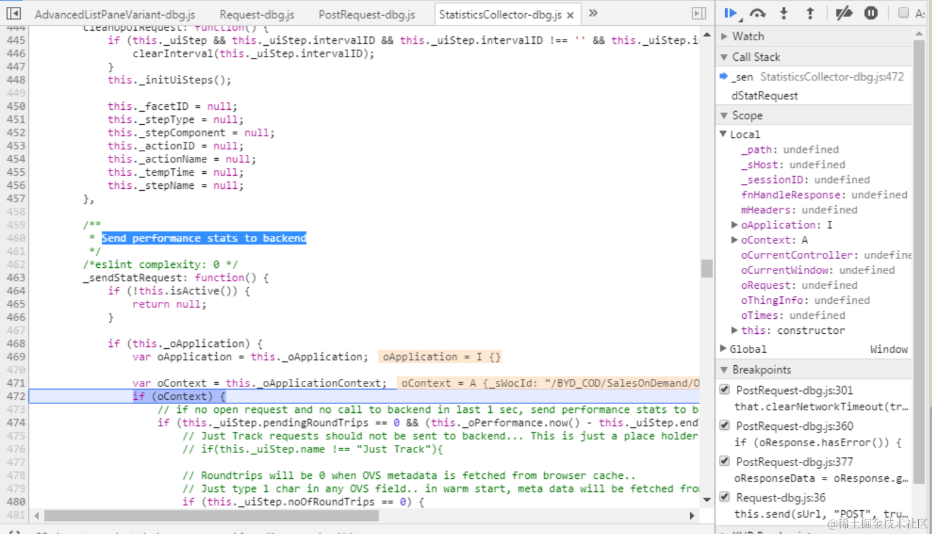932x534 pixels.
Task: Uncheck breakpoint PostRequest-dbg.js:301
Action: 725,390
